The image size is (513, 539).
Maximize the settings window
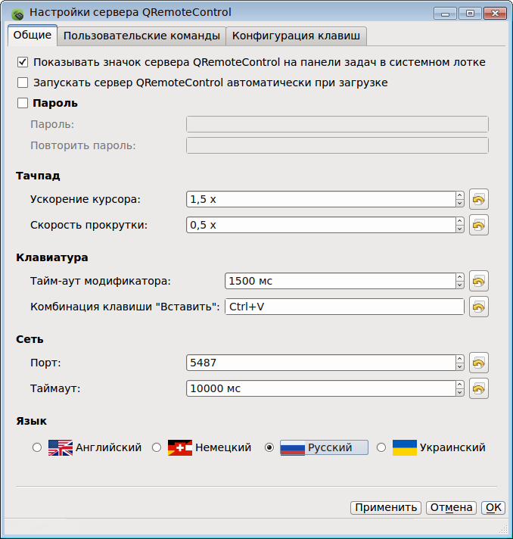point(470,14)
